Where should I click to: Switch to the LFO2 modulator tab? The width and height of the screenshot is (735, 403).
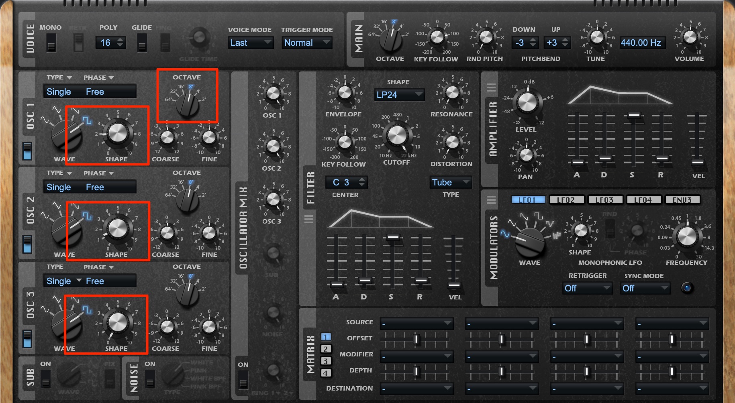(x=566, y=200)
